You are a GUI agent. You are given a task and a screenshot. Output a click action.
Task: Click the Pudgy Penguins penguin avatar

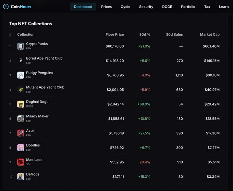(21, 75)
